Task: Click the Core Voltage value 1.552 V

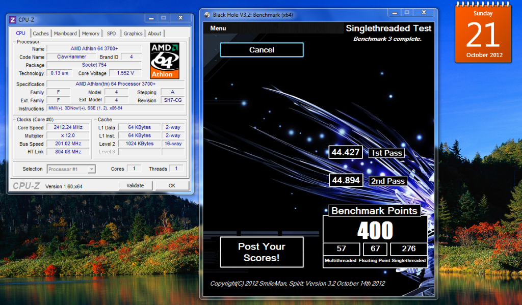Action: (125, 73)
